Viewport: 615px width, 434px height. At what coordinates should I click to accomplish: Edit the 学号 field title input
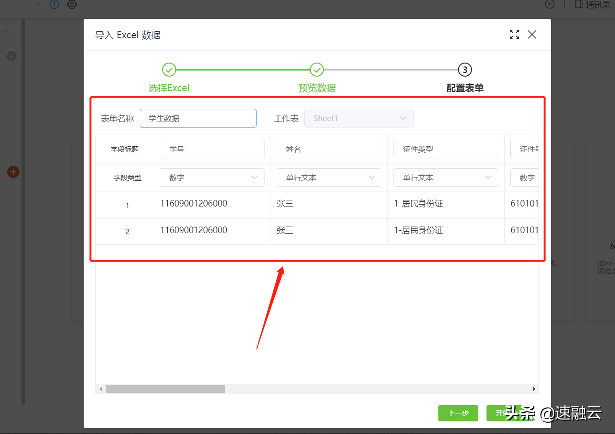tap(212, 149)
